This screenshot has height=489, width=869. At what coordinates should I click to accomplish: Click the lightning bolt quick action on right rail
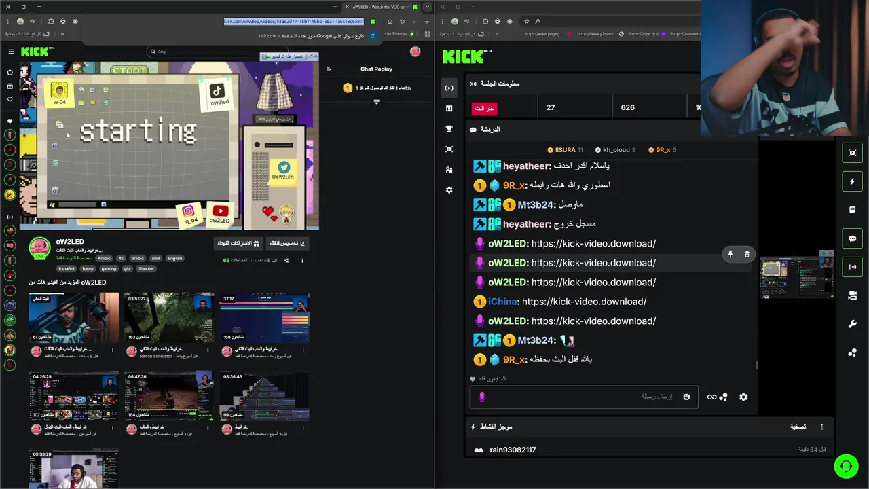852,181
